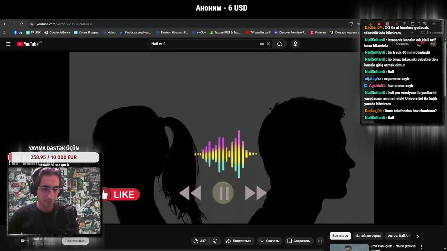Screen dimensions: 447x251
Task: Open the Nail Arif channel avatar
Action: point(24,241)
